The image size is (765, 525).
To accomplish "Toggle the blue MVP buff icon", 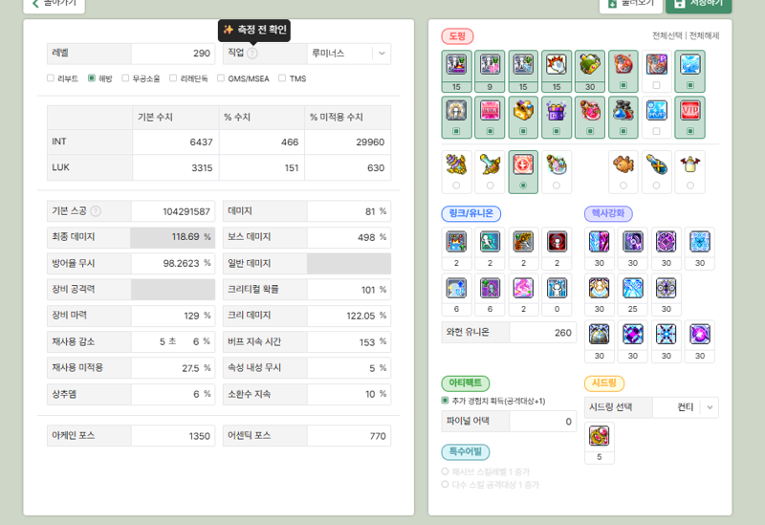I will coord(656,117).
